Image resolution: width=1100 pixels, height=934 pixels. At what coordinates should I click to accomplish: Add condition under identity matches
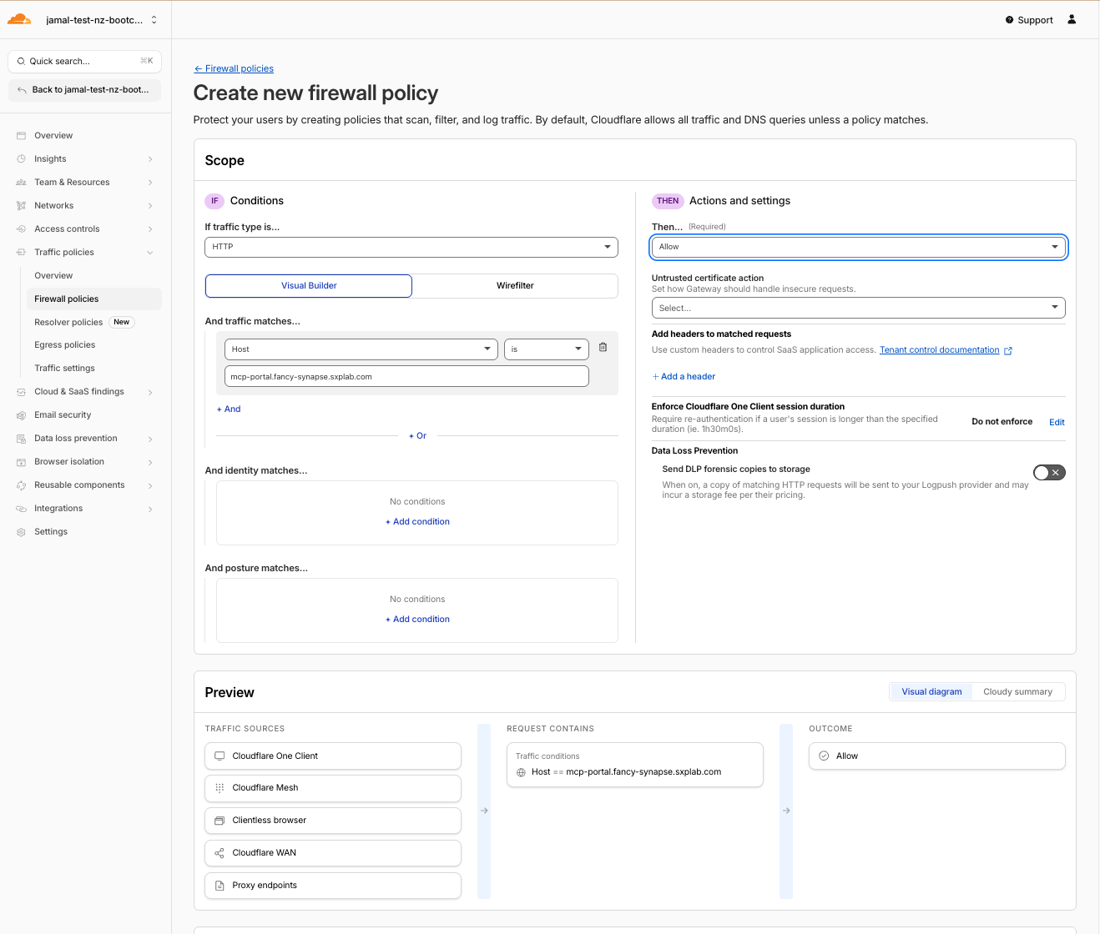pos(417,521)
